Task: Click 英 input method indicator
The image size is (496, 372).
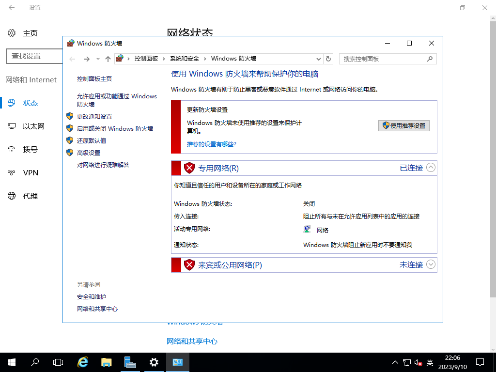Action: 430,362
